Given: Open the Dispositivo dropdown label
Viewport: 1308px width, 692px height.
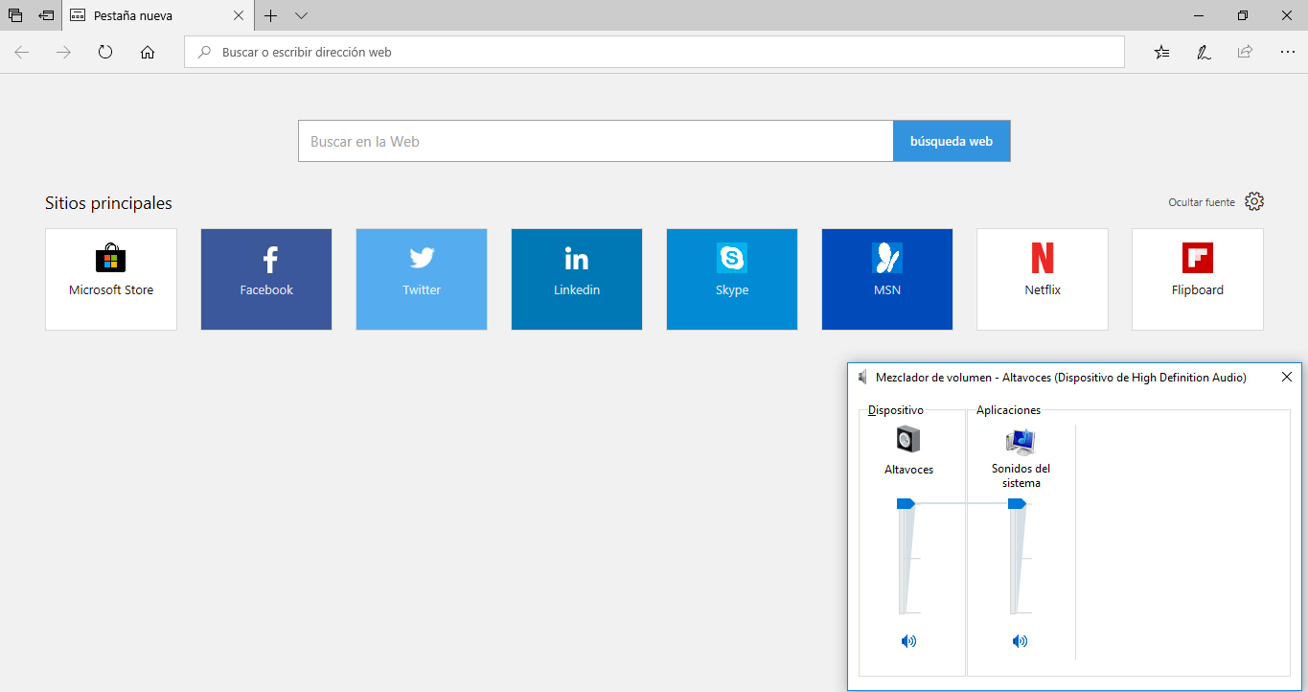Looking at the screenshot, I should pos(896,410).
